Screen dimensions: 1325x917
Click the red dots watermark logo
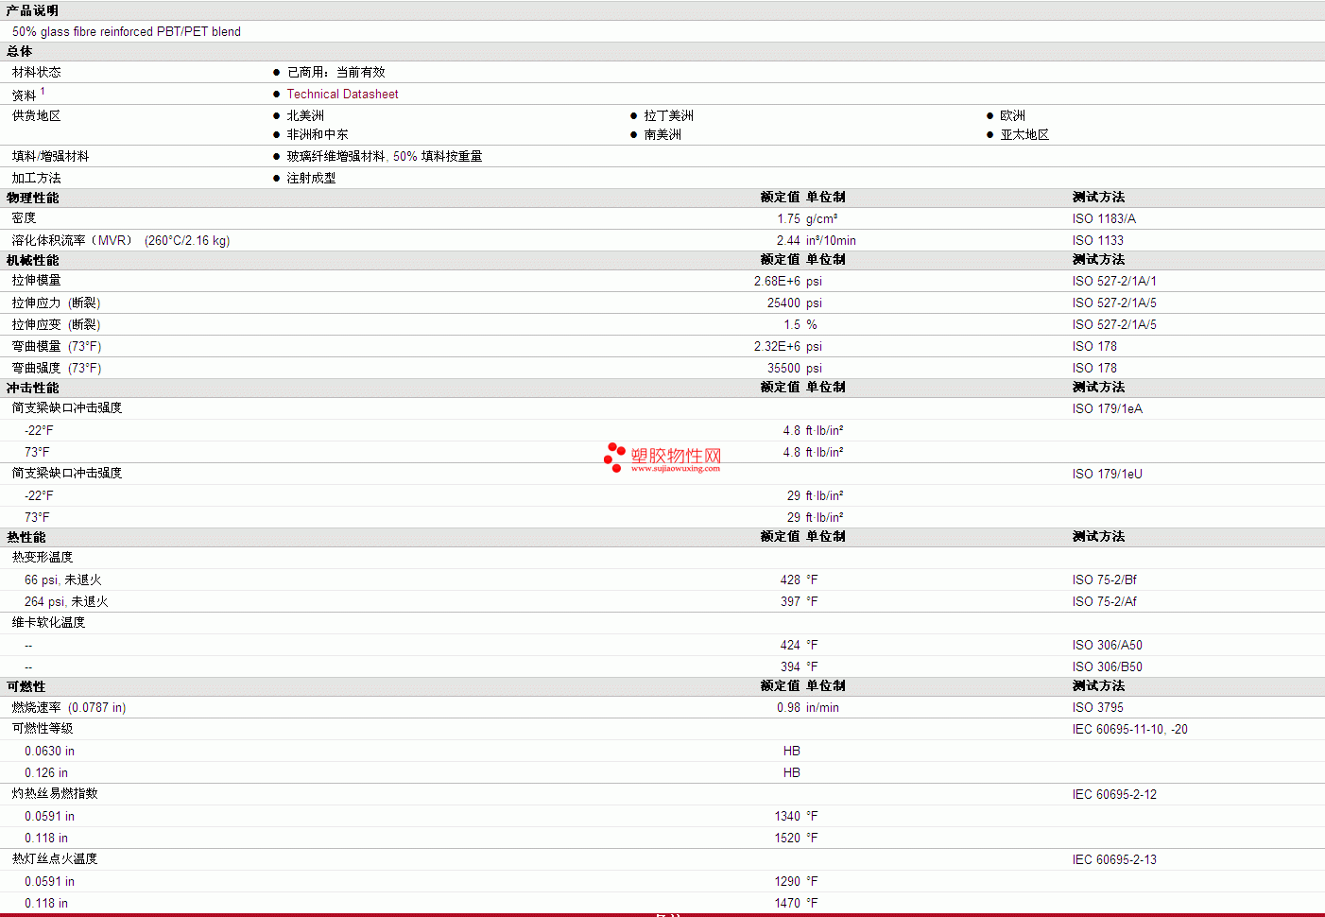pyautogui.click(x=614, y=457)
